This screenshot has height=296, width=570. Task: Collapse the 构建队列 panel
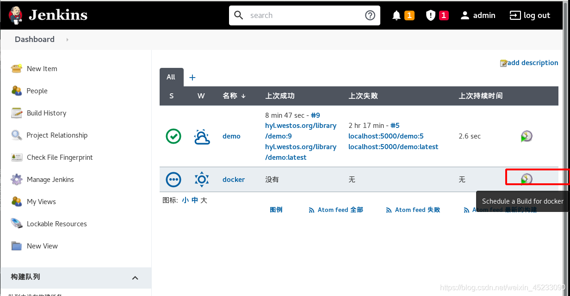135,278
